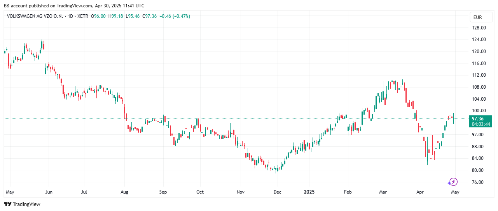The image size is (498, 211).
Task: Click the TradingView logo at bottom left
Action: pyautogui.click(x=22, y=204)
